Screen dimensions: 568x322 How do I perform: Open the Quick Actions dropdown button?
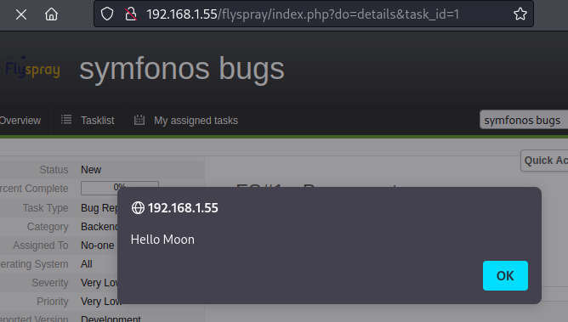544,161
